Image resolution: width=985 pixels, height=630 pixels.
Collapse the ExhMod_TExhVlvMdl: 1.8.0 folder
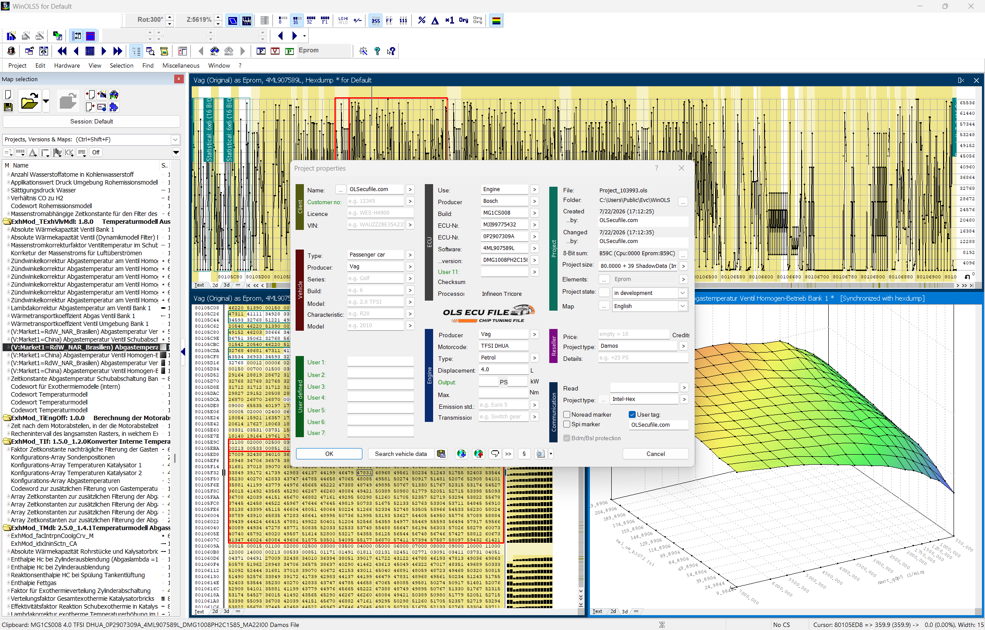(7, 222)
